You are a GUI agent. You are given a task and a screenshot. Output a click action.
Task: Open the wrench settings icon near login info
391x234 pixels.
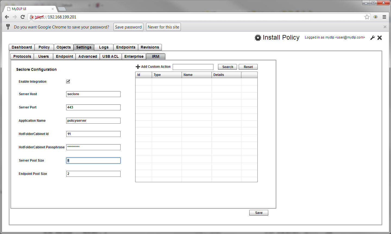pyautogui.click(x=373, y=38)
